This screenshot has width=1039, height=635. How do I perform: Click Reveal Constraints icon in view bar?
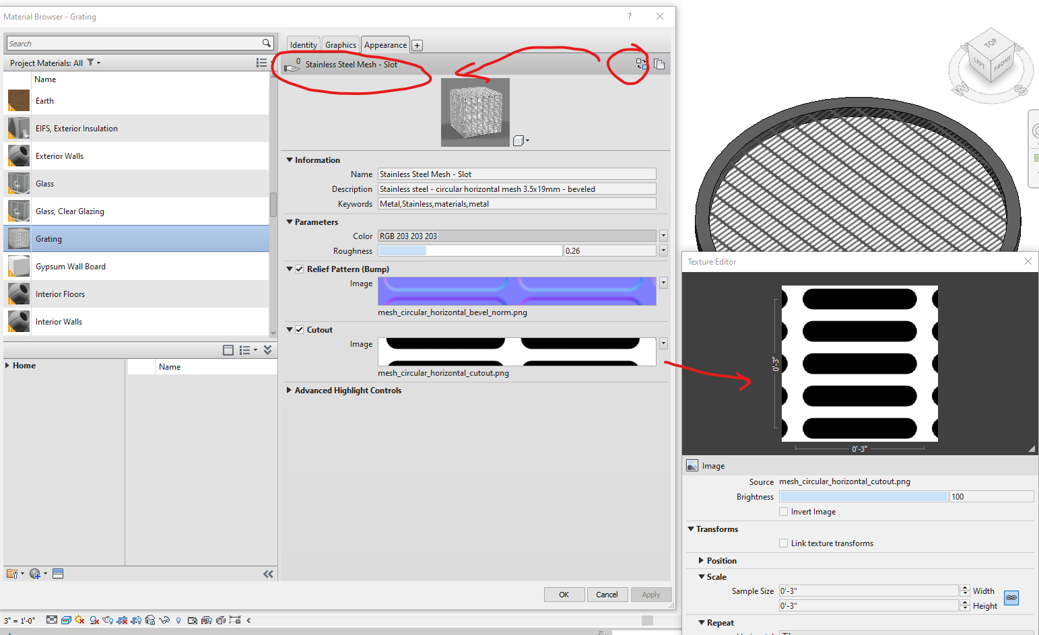point(235,620)
